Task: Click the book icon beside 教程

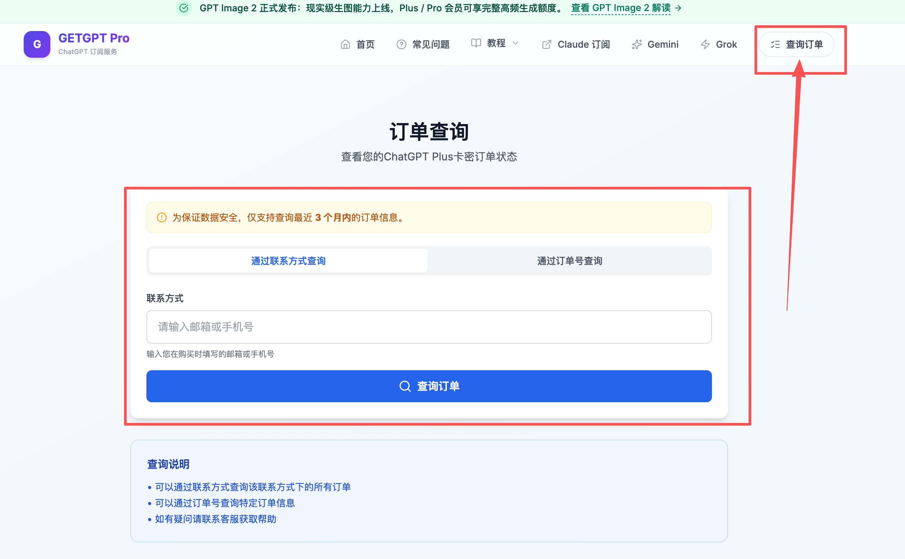Action: 476,43
